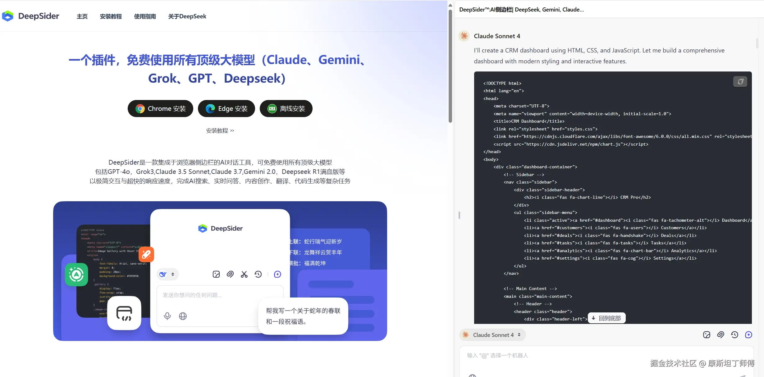The width and height of the screenshot is (764, 377).
Task: Click the 离线安装 button
Action: pyautogui.click(x=286, y=109)
